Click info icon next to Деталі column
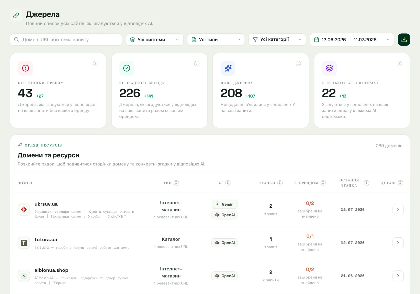 (x=400, y=183)
